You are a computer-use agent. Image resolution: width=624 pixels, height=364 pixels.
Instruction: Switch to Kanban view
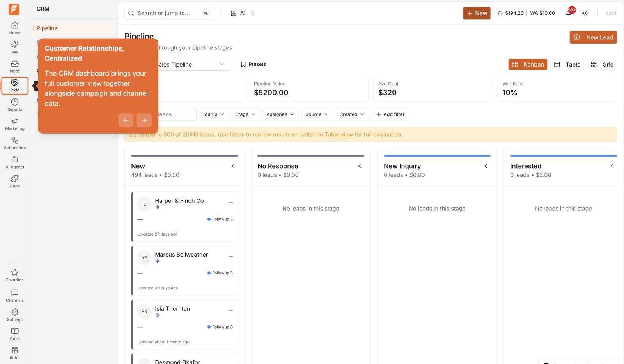click(x=528, y=65)
